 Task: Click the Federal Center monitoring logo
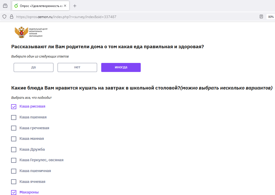[31, 32]
